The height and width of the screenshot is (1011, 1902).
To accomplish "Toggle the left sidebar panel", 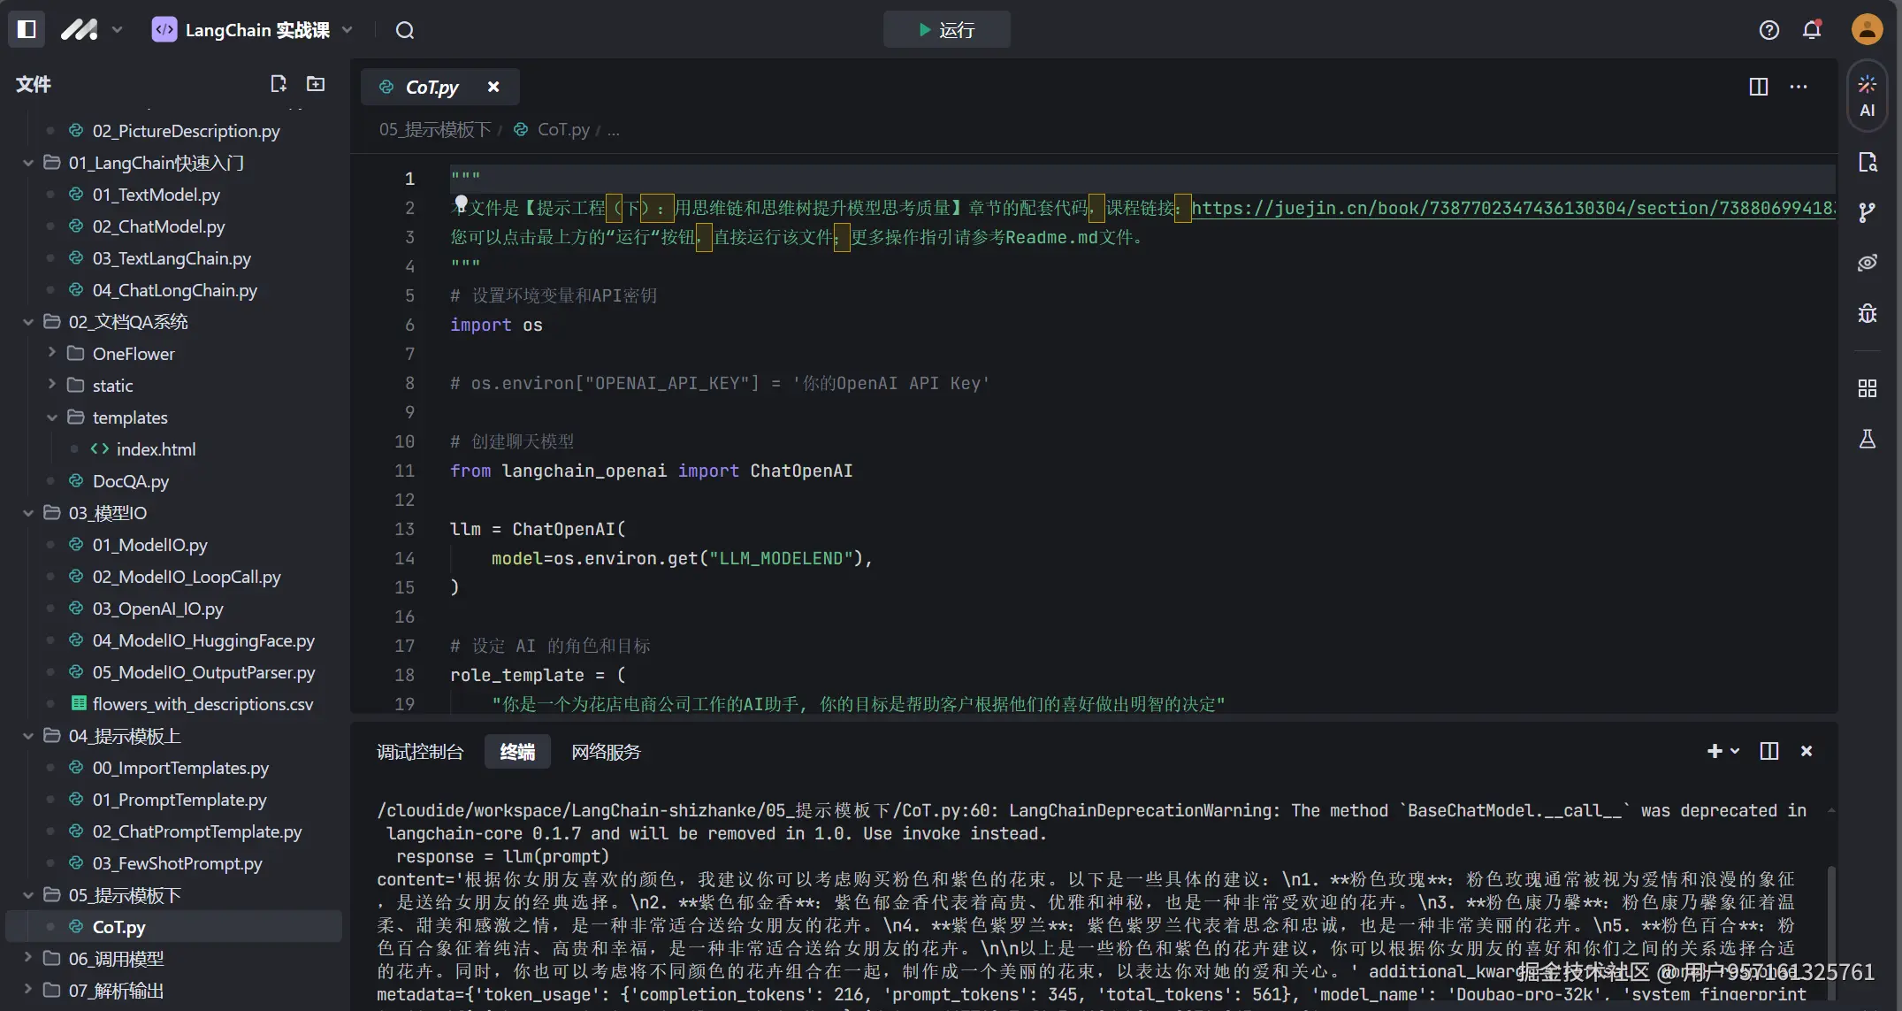I will (27, 29).
